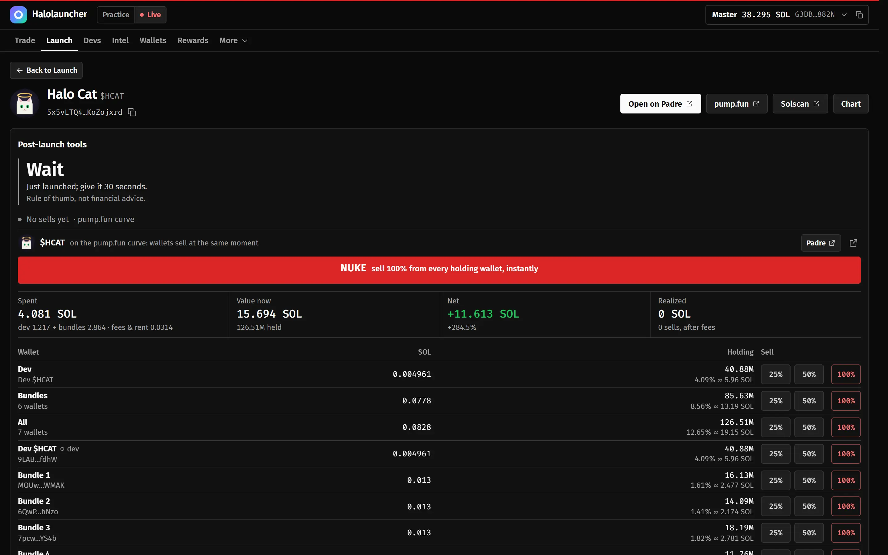Copy Halo Cat contract address
This screenshot has width=888, height=555.
(132, 112)
